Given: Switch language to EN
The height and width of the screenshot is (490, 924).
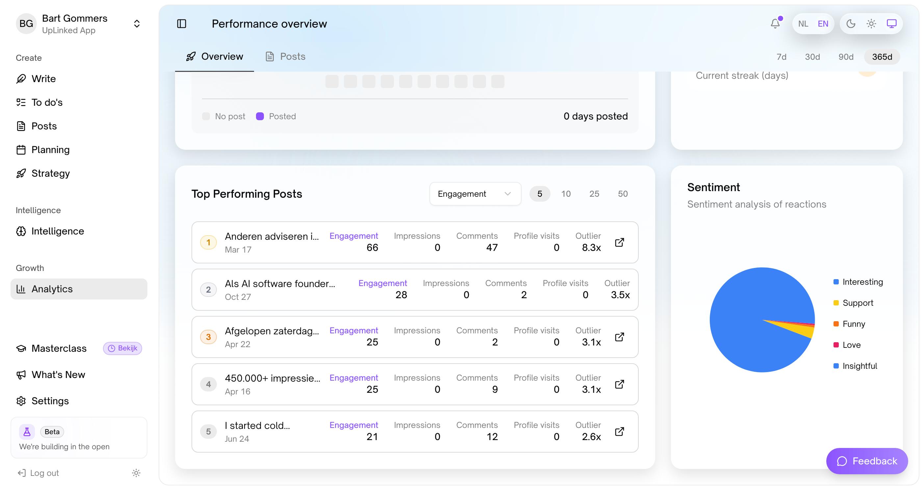Looking at the screenshot, I should (x=823, y=24).
